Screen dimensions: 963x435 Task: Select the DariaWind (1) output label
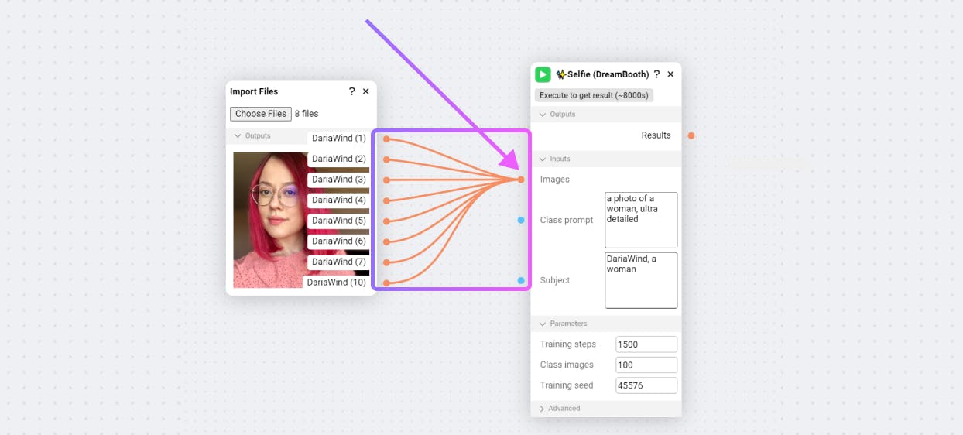339,139
